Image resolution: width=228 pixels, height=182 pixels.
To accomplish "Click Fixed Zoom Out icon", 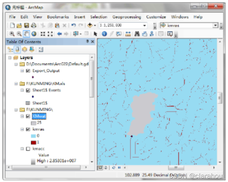I will tap(50, 34).
